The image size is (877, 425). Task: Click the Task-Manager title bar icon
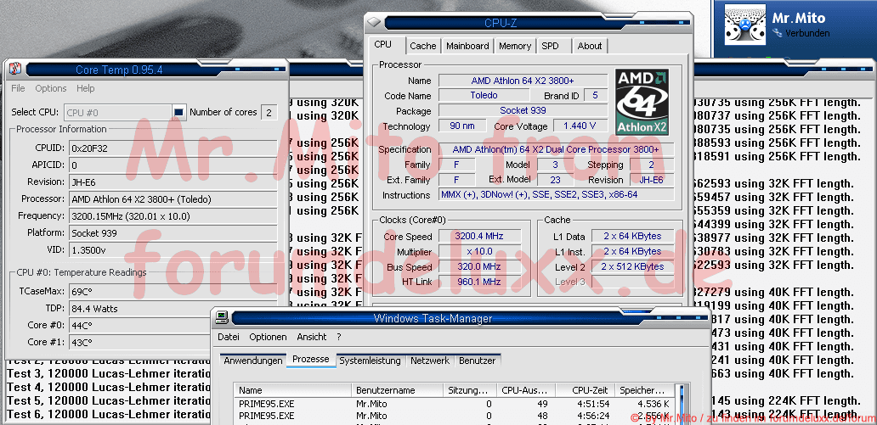(x=222, y=318)
